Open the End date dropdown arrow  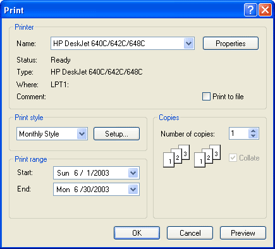[x=133, y=190]
